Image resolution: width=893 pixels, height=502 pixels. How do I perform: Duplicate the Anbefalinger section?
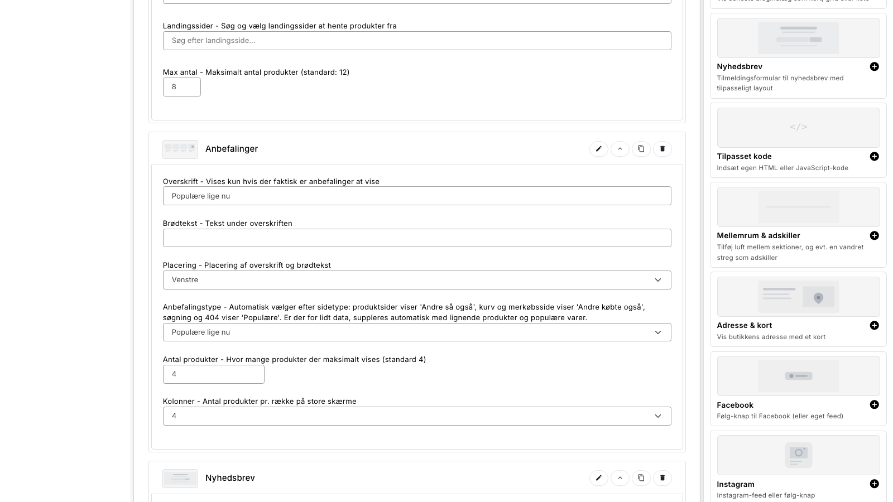click(x=641, y=149)
